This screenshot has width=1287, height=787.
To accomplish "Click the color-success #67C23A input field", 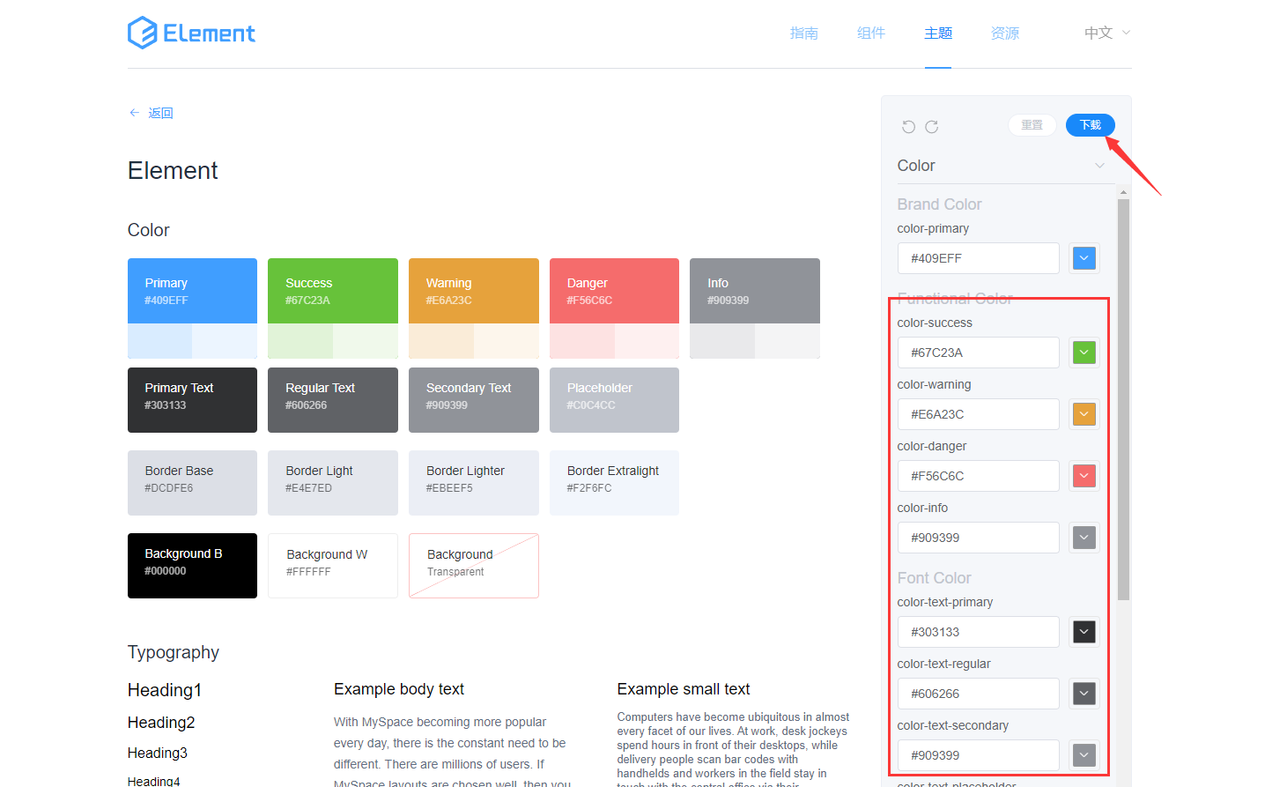I will [979, 353].
